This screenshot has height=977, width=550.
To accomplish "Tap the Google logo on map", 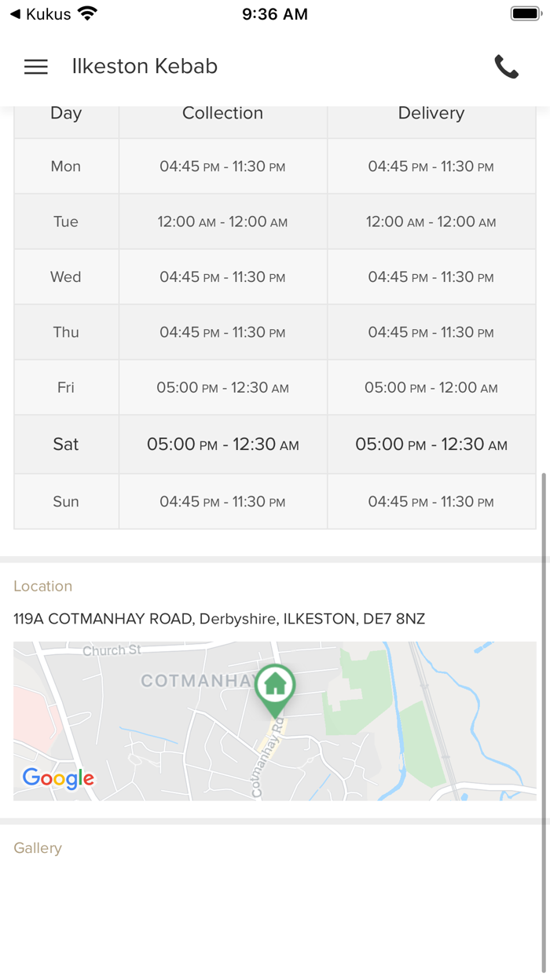I will (58, 778).
